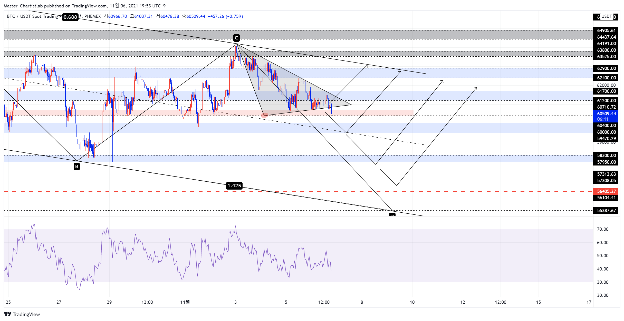Click the 63800.00 price level label
The width and height of the screenshot is (624, 321).
(606, 50)
